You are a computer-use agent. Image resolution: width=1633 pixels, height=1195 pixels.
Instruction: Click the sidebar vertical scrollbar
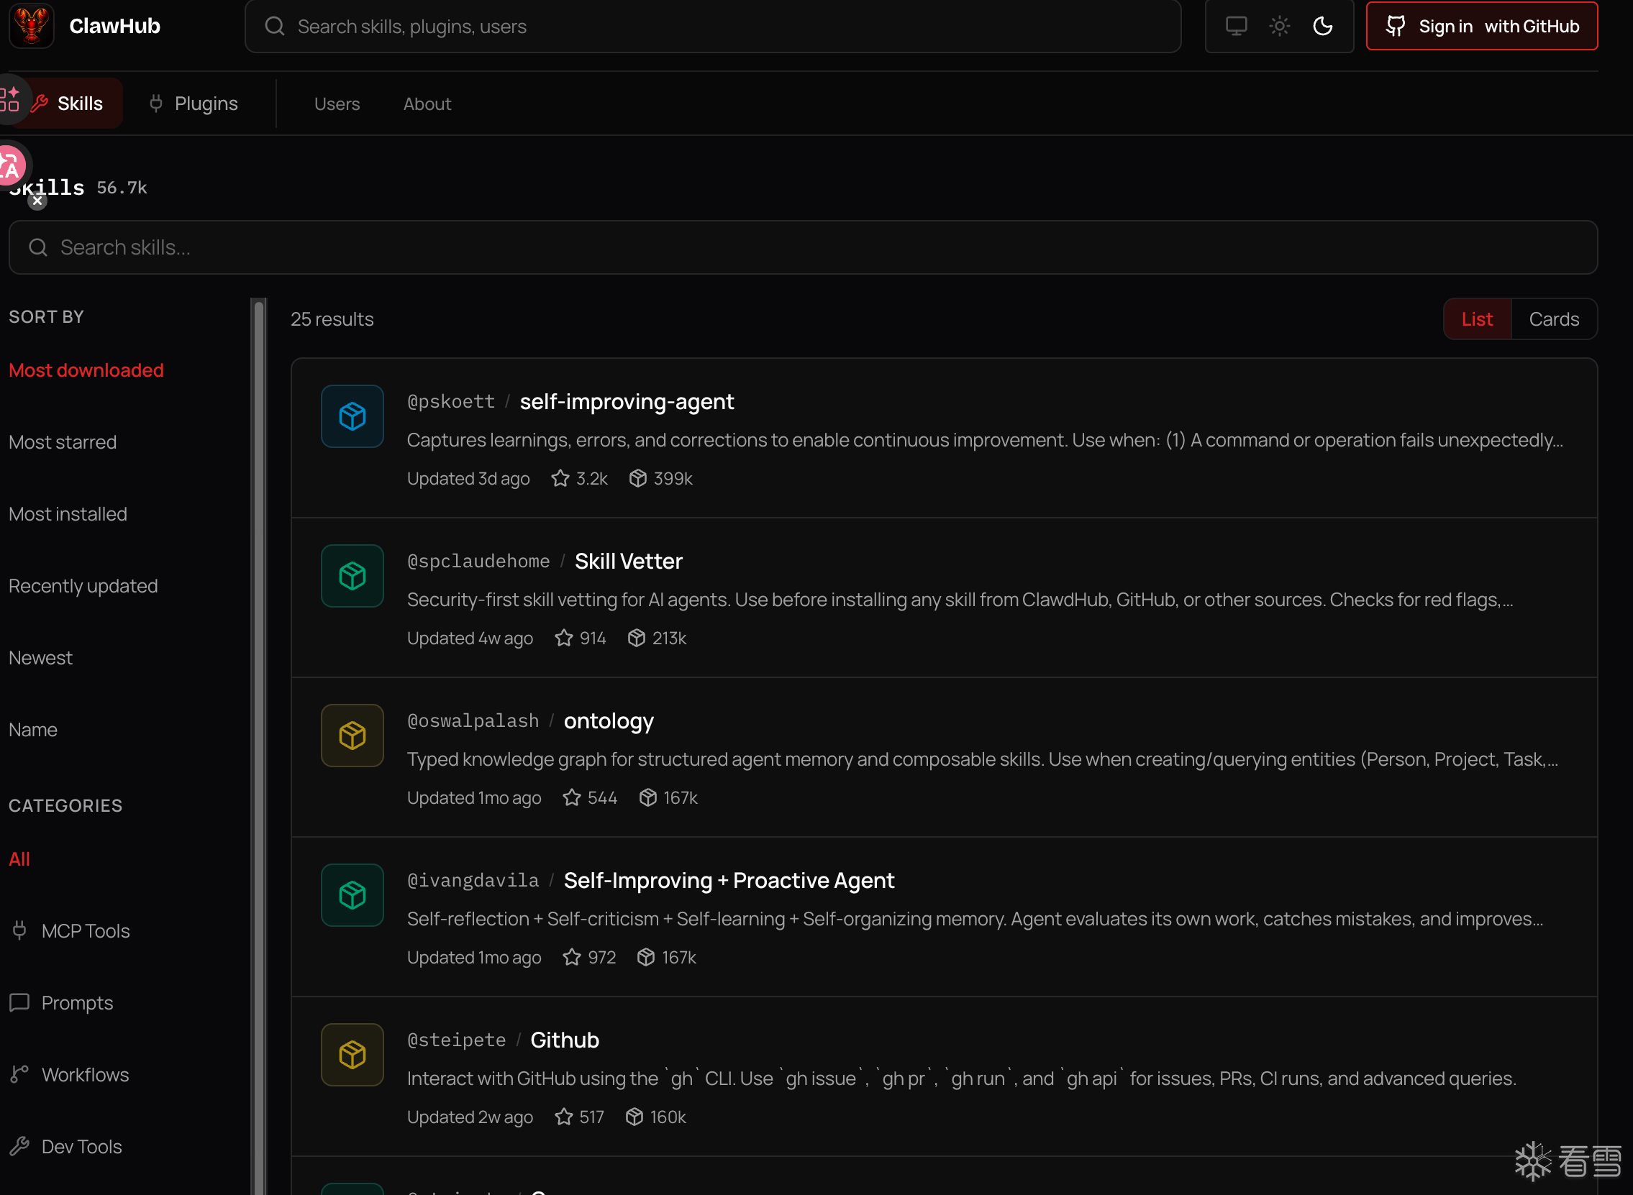tap(258, 723)
